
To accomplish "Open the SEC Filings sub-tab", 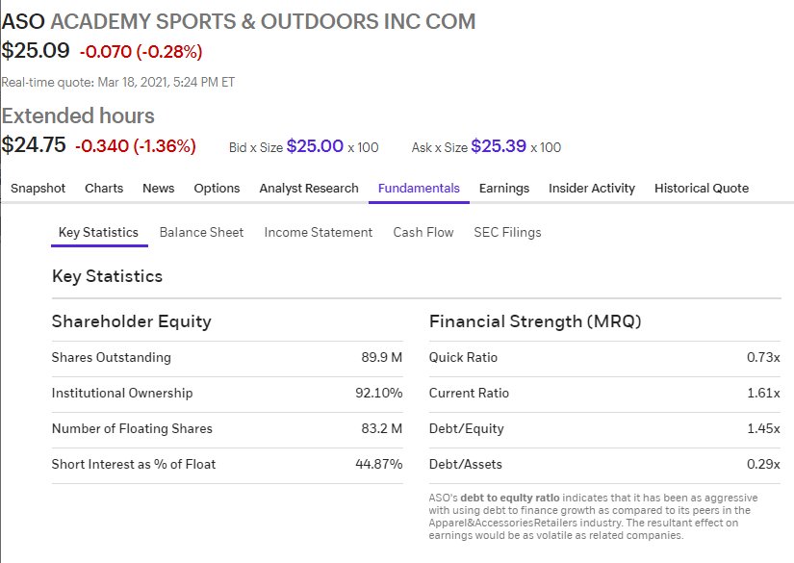I will coord(507,232).
